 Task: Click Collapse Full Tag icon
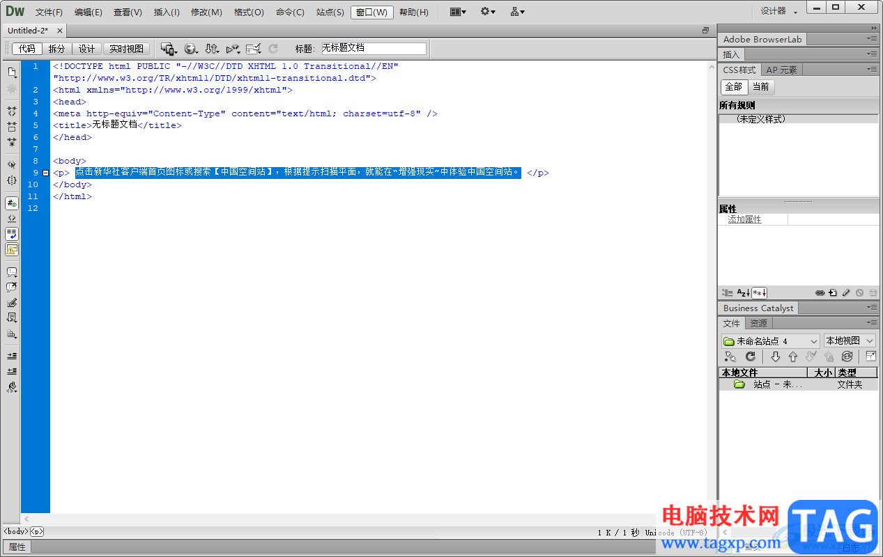[12, 111]
